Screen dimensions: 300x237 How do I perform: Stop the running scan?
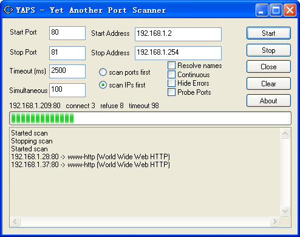pyautogui.click(x=268, y=50)
